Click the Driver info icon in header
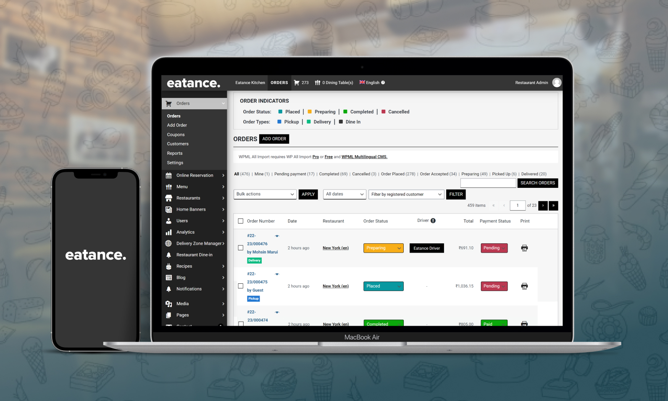Image resolution: width=668 pixels, height=401 pixels. (x=433, y=221)
